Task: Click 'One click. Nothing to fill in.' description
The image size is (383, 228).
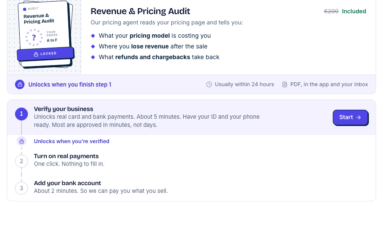Action: tap(69, 164)
